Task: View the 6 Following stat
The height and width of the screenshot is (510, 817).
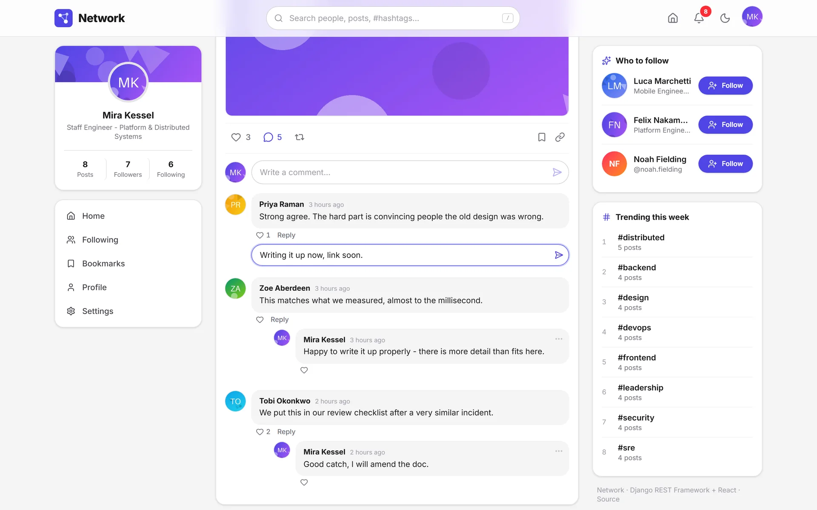Action: (171, 169)
